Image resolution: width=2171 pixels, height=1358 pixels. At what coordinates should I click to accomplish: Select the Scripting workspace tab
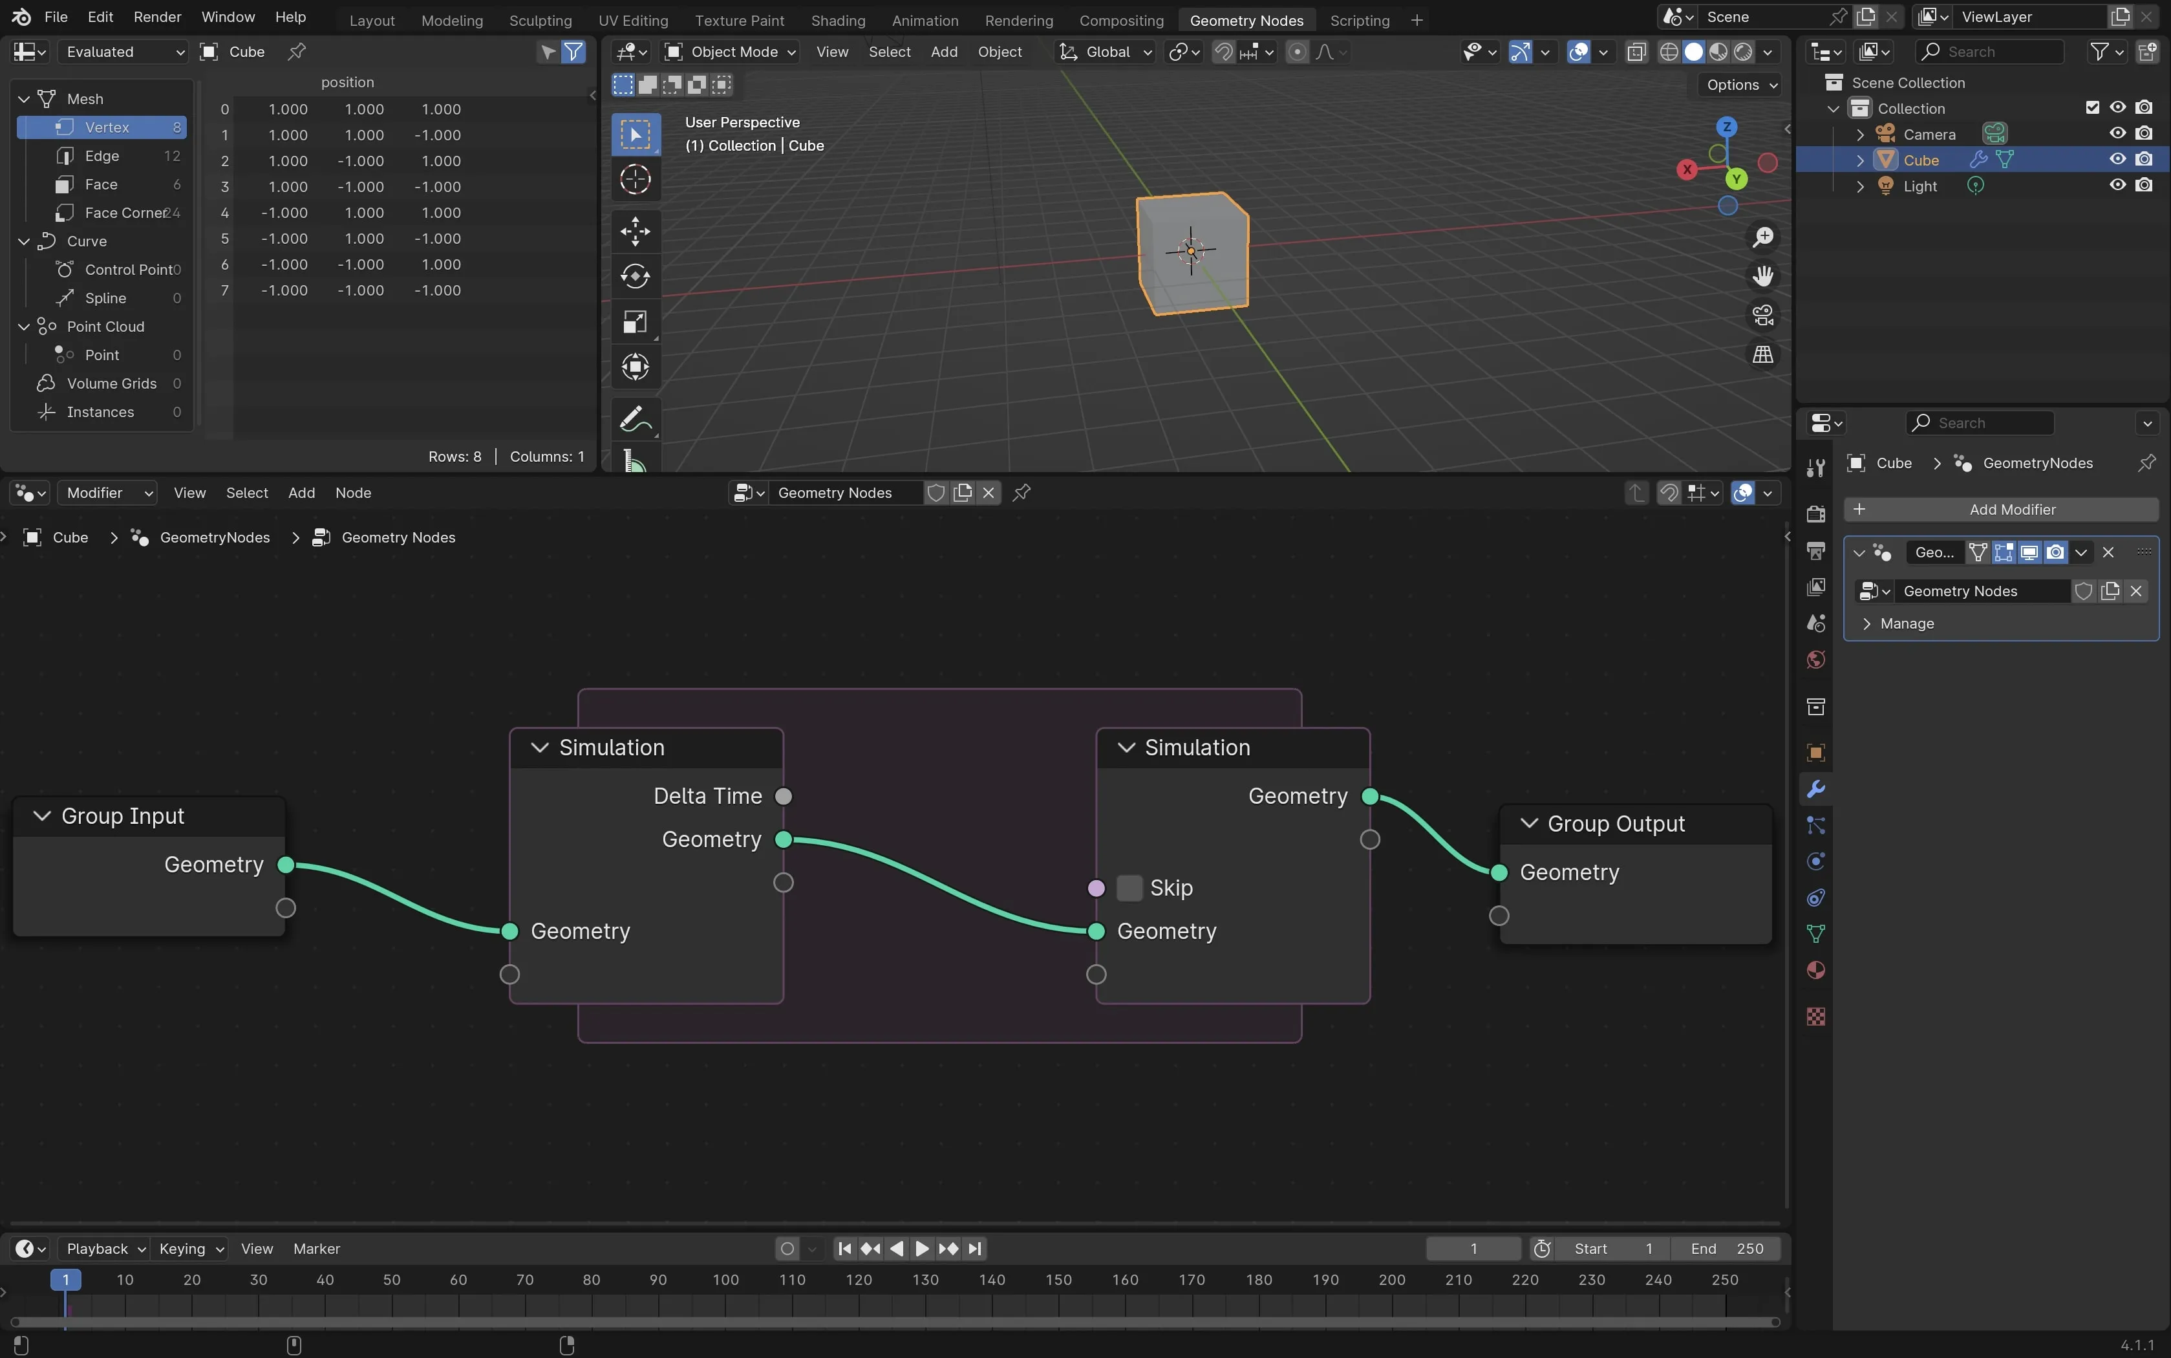[x=1358, y=19]
